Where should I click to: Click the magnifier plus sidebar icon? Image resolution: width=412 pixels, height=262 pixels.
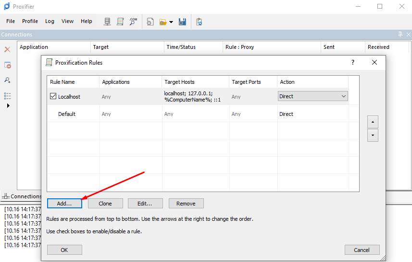coord(7,80)
